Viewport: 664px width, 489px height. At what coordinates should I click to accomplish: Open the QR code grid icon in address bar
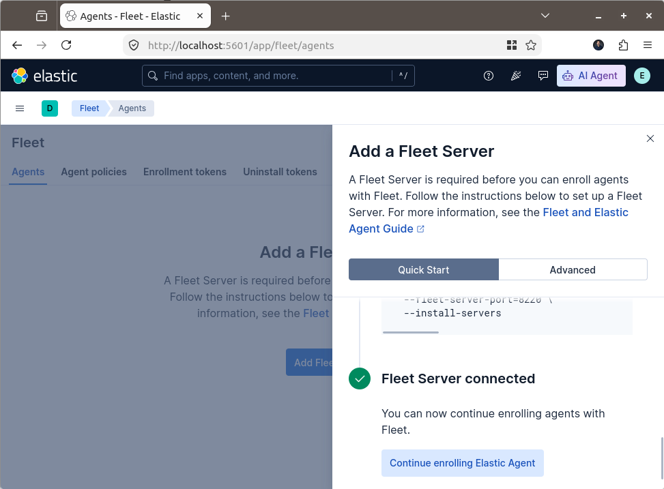click(512, 45)
